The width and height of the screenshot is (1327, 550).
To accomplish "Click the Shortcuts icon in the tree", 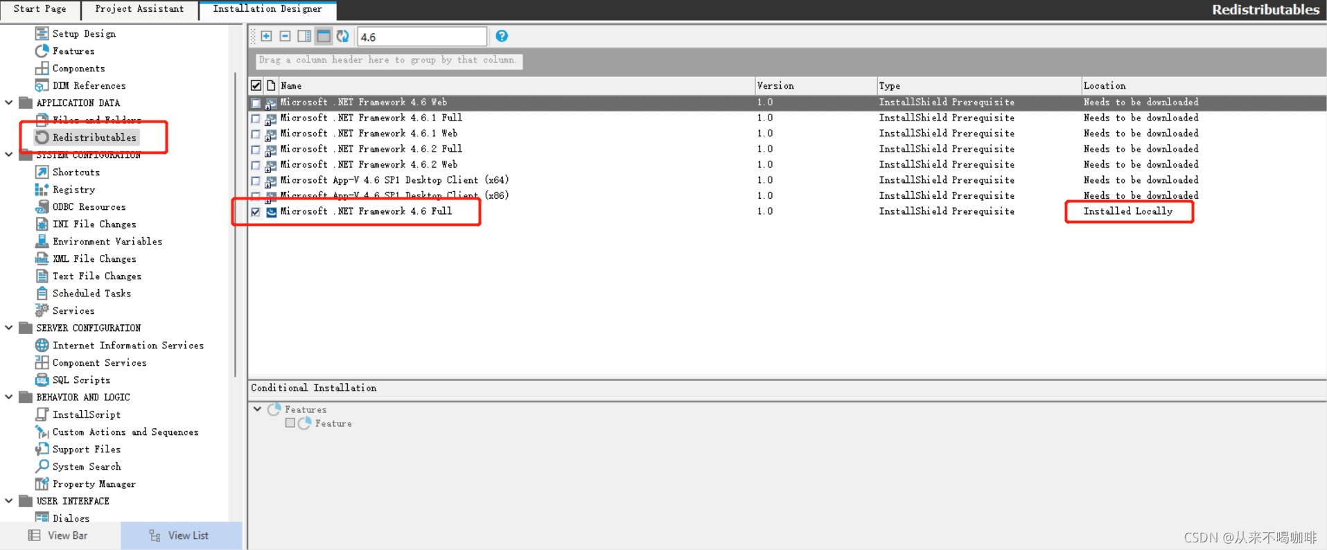I will [42, 172].
